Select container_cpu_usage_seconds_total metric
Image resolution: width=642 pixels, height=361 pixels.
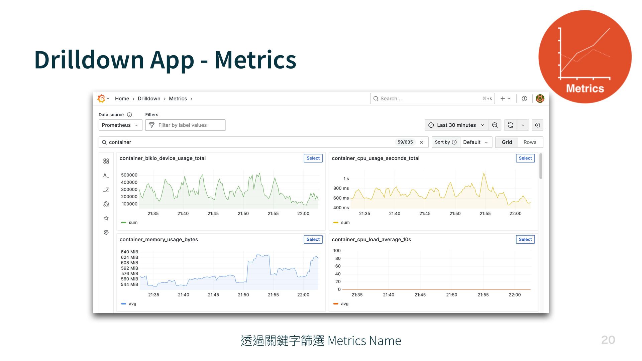click(525, 158)
